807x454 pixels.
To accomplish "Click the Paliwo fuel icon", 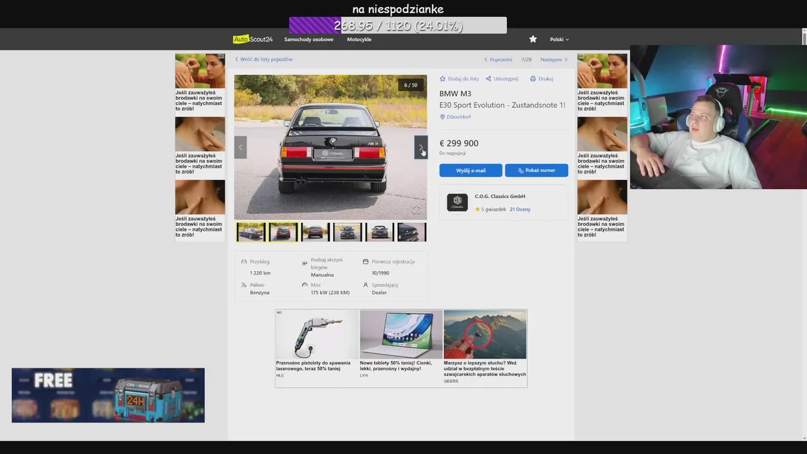I will pyautogui.click(x=244, y=285).
